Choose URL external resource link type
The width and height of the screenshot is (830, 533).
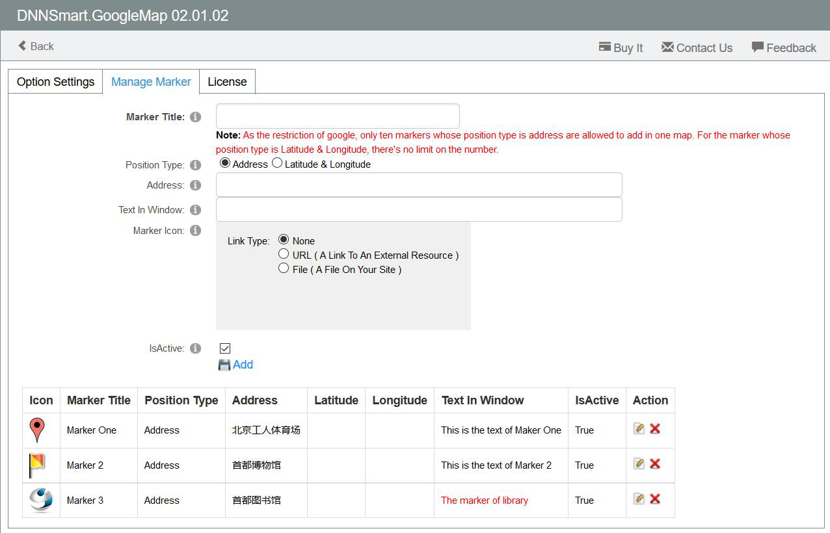[x=284, y=253]
